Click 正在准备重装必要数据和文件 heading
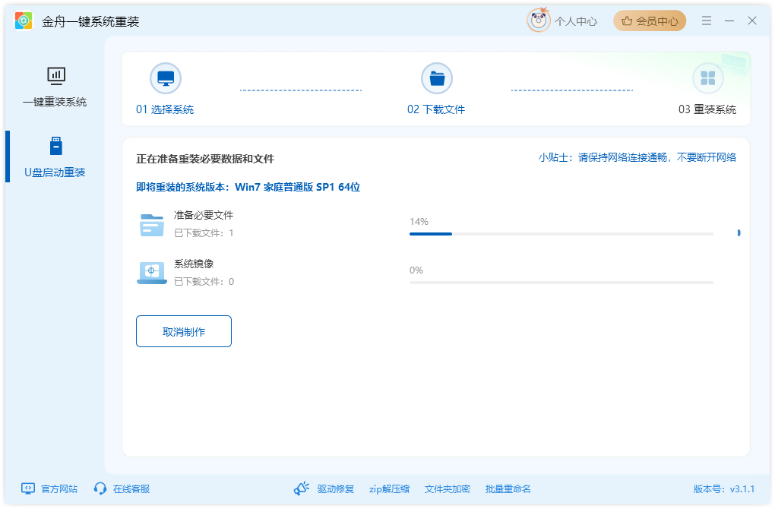Viewport: 775px width, 509px height. pos(205,159)
